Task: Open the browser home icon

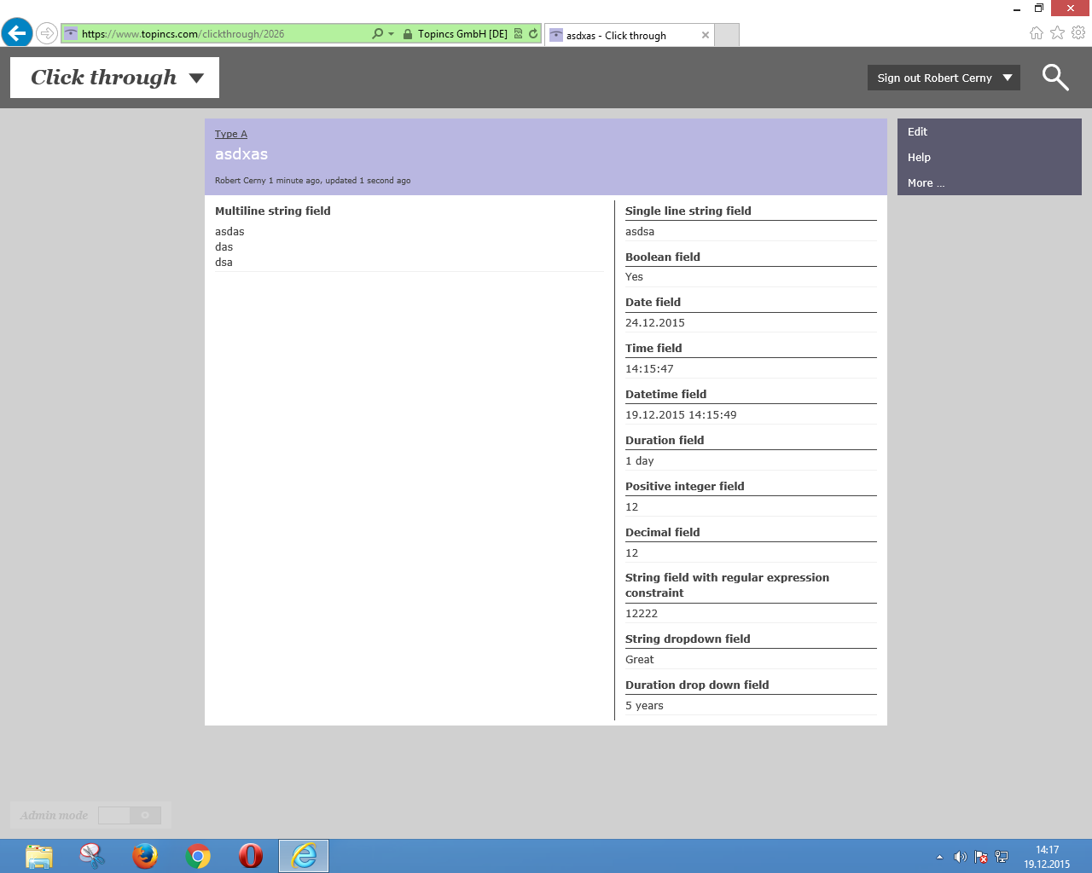Action: [x=1036, y=33]
